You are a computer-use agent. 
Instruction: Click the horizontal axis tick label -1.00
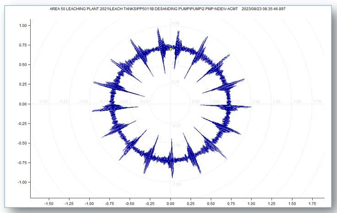click(x=89, y=203)
